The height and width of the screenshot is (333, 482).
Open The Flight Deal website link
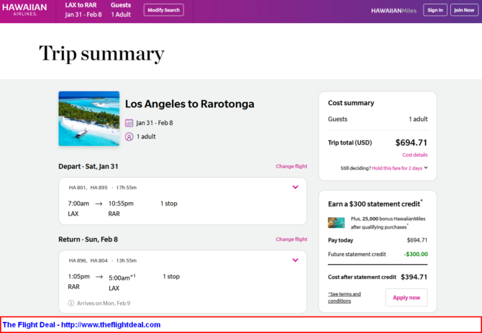click(x=81, y=324)
